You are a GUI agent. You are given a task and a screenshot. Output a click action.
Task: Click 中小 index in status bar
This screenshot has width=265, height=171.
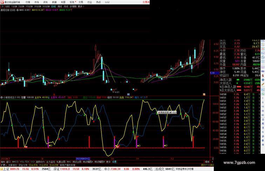pos(107,169)
